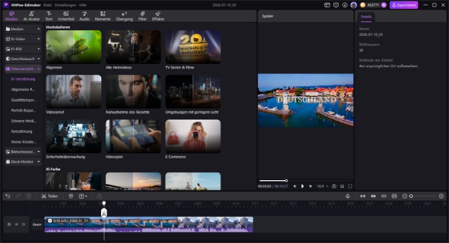Click the marker shield icon in timeline toolbar
Image resolution: width=449 pixels, height=243 pixels.
[71, 196]
